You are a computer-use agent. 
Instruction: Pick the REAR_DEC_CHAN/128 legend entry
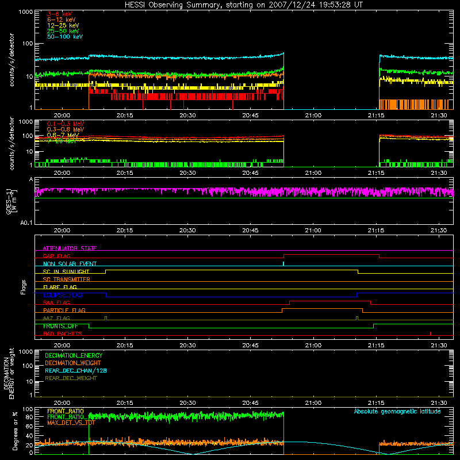pos(76,370)
